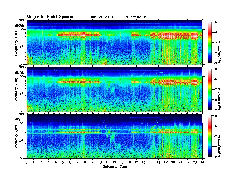Click the hour '13' tick label
241x186 pixels.
122,162
